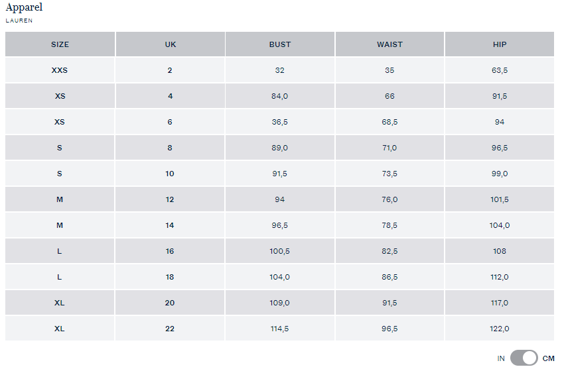Viewport: 564px width, 371px height.
Task: Click the UK size 4 cell
Action: (x=170, y=96)
